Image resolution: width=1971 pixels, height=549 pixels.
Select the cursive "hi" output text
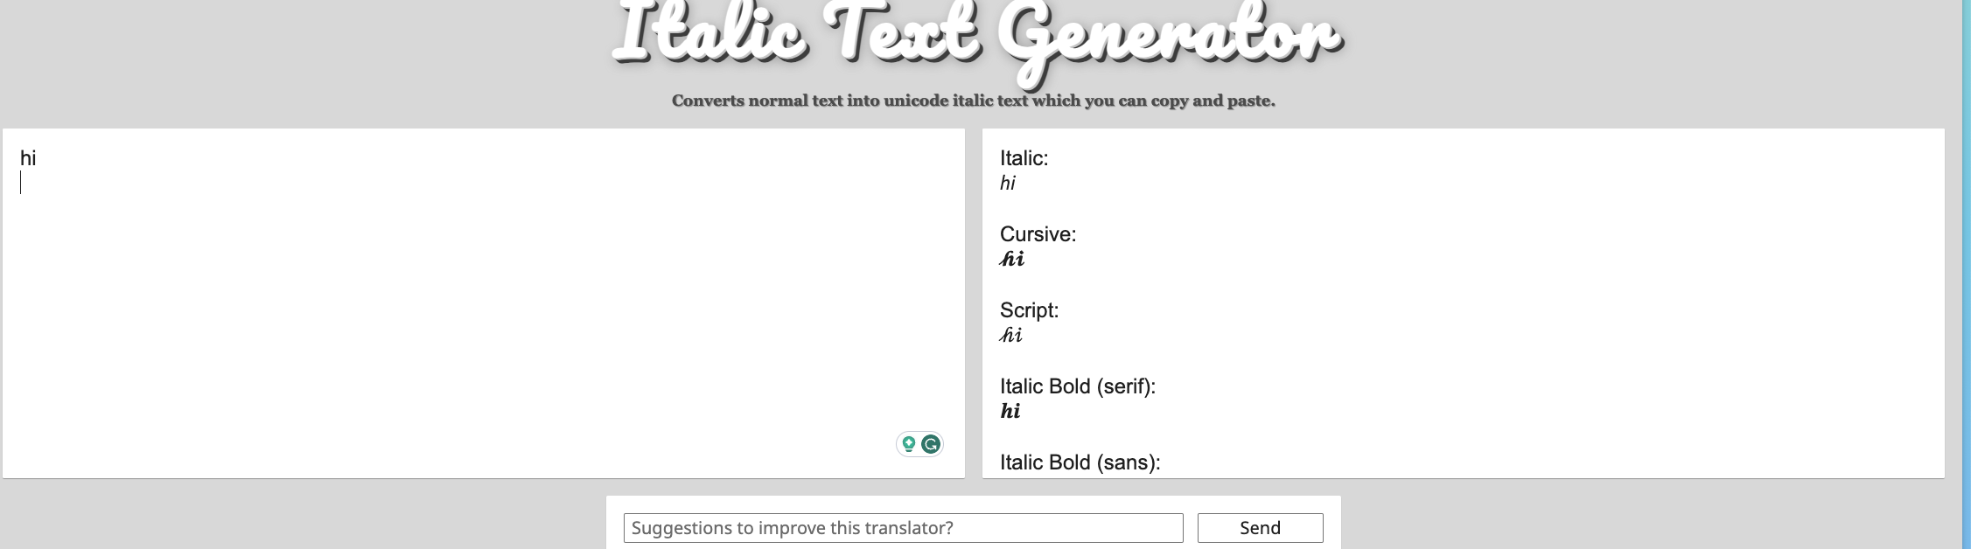point(1012,259)
